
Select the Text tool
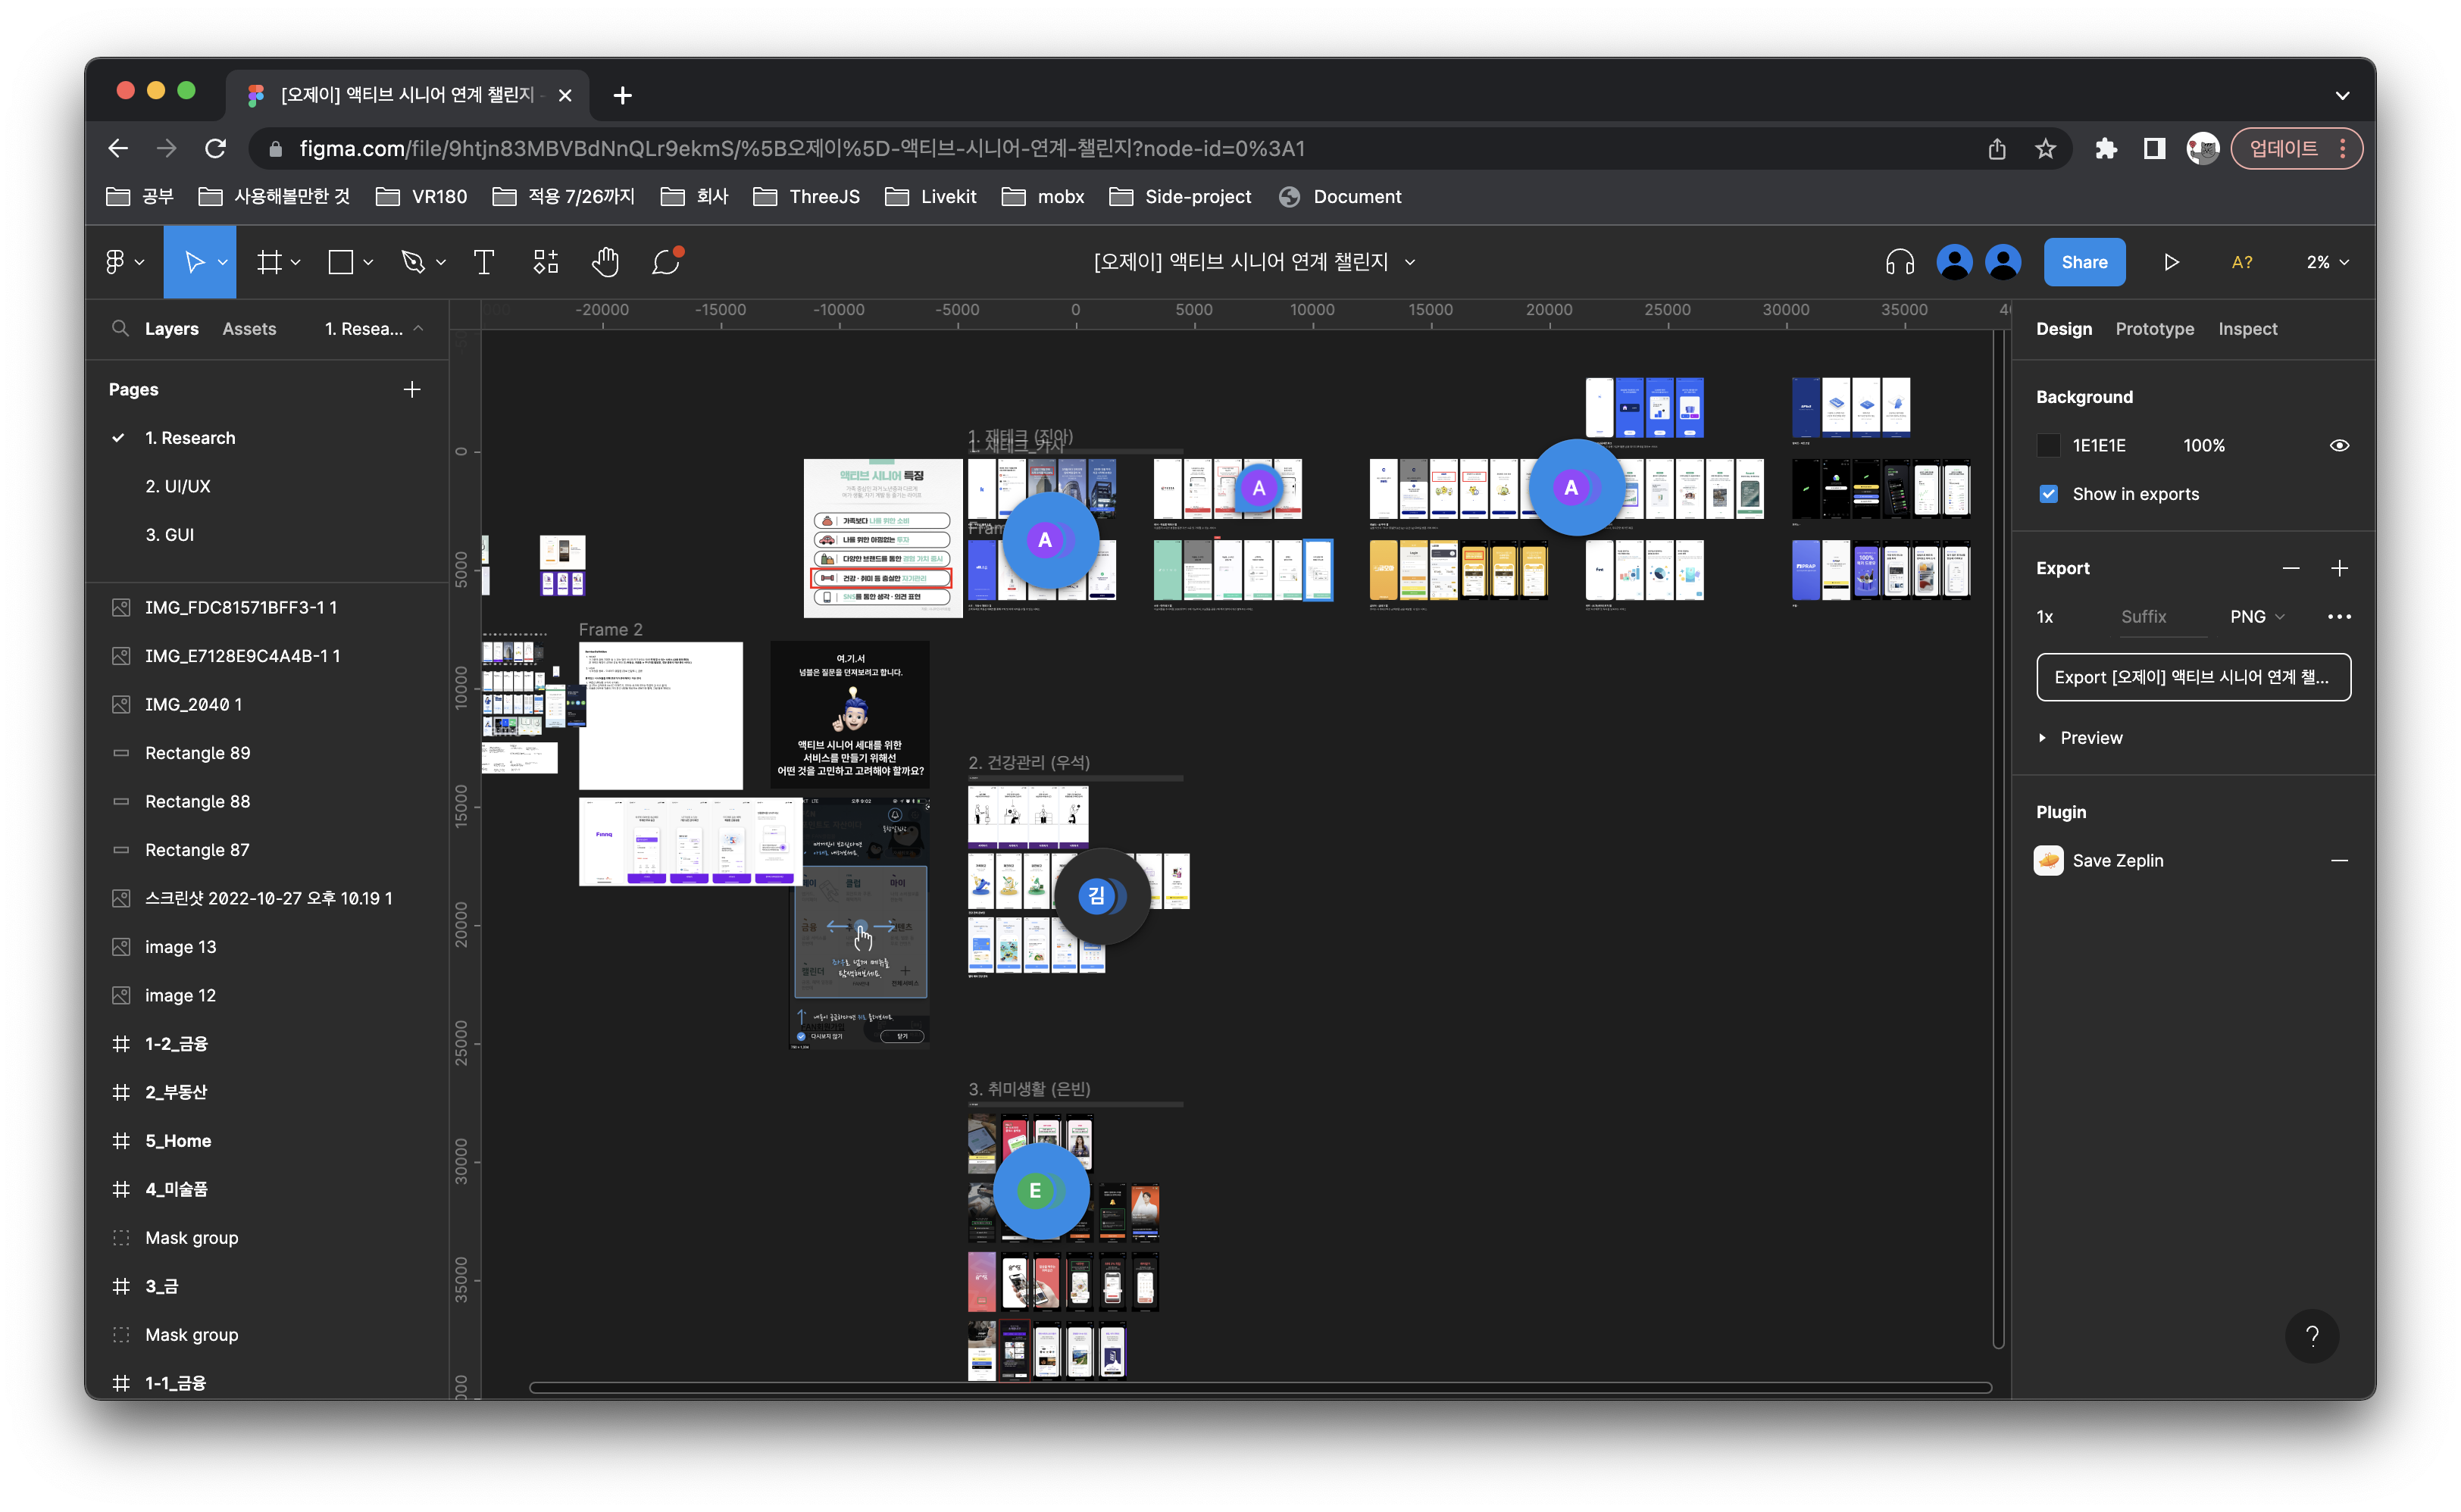pos(484,262)
